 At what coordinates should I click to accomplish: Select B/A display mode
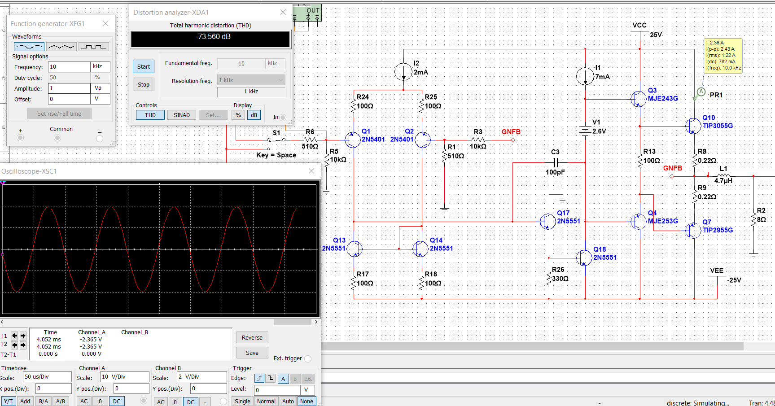[x=44, y=401]
